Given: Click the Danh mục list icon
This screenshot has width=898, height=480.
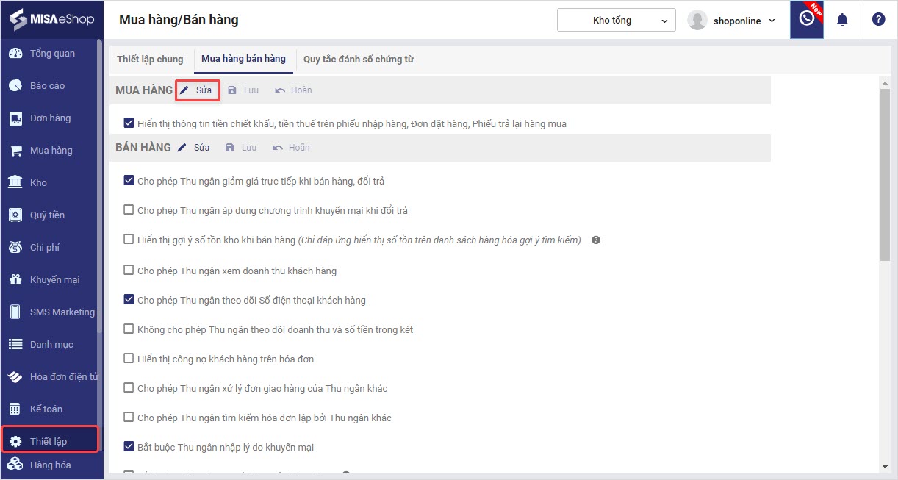Looking at the screenshot, I should [x=15, y=345].
